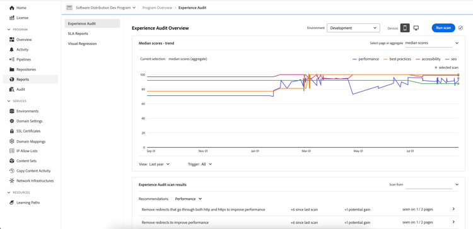Open Repositories folder icon in sidebar
Screen dimensions: 473x229
pos(12,69)
